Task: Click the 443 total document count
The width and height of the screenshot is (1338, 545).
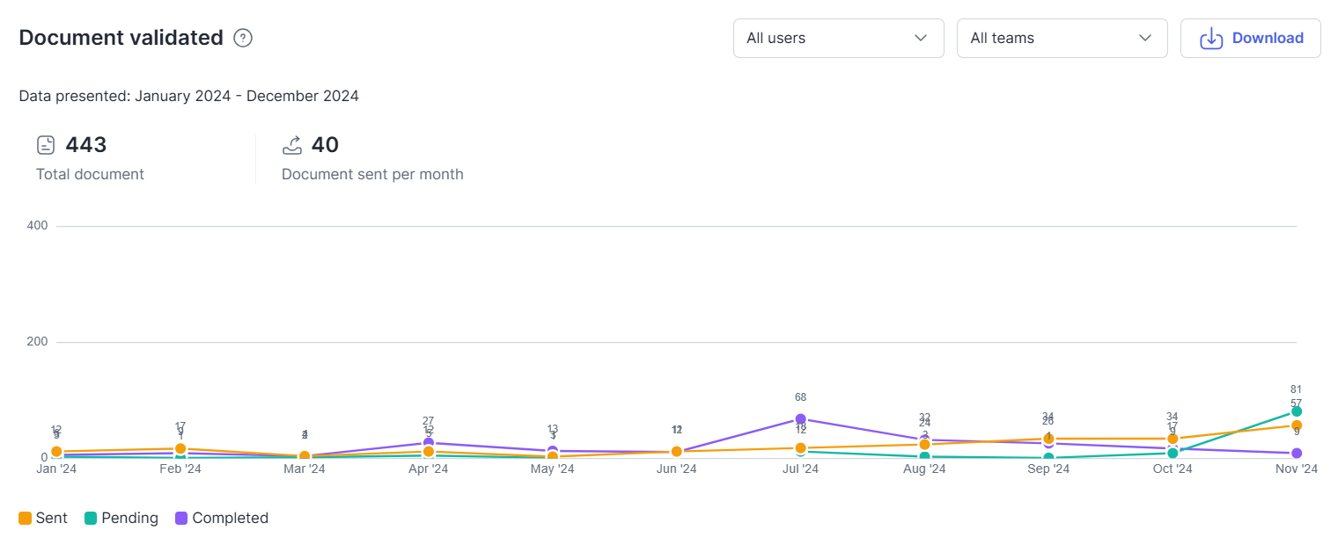Action: (86, 145)
